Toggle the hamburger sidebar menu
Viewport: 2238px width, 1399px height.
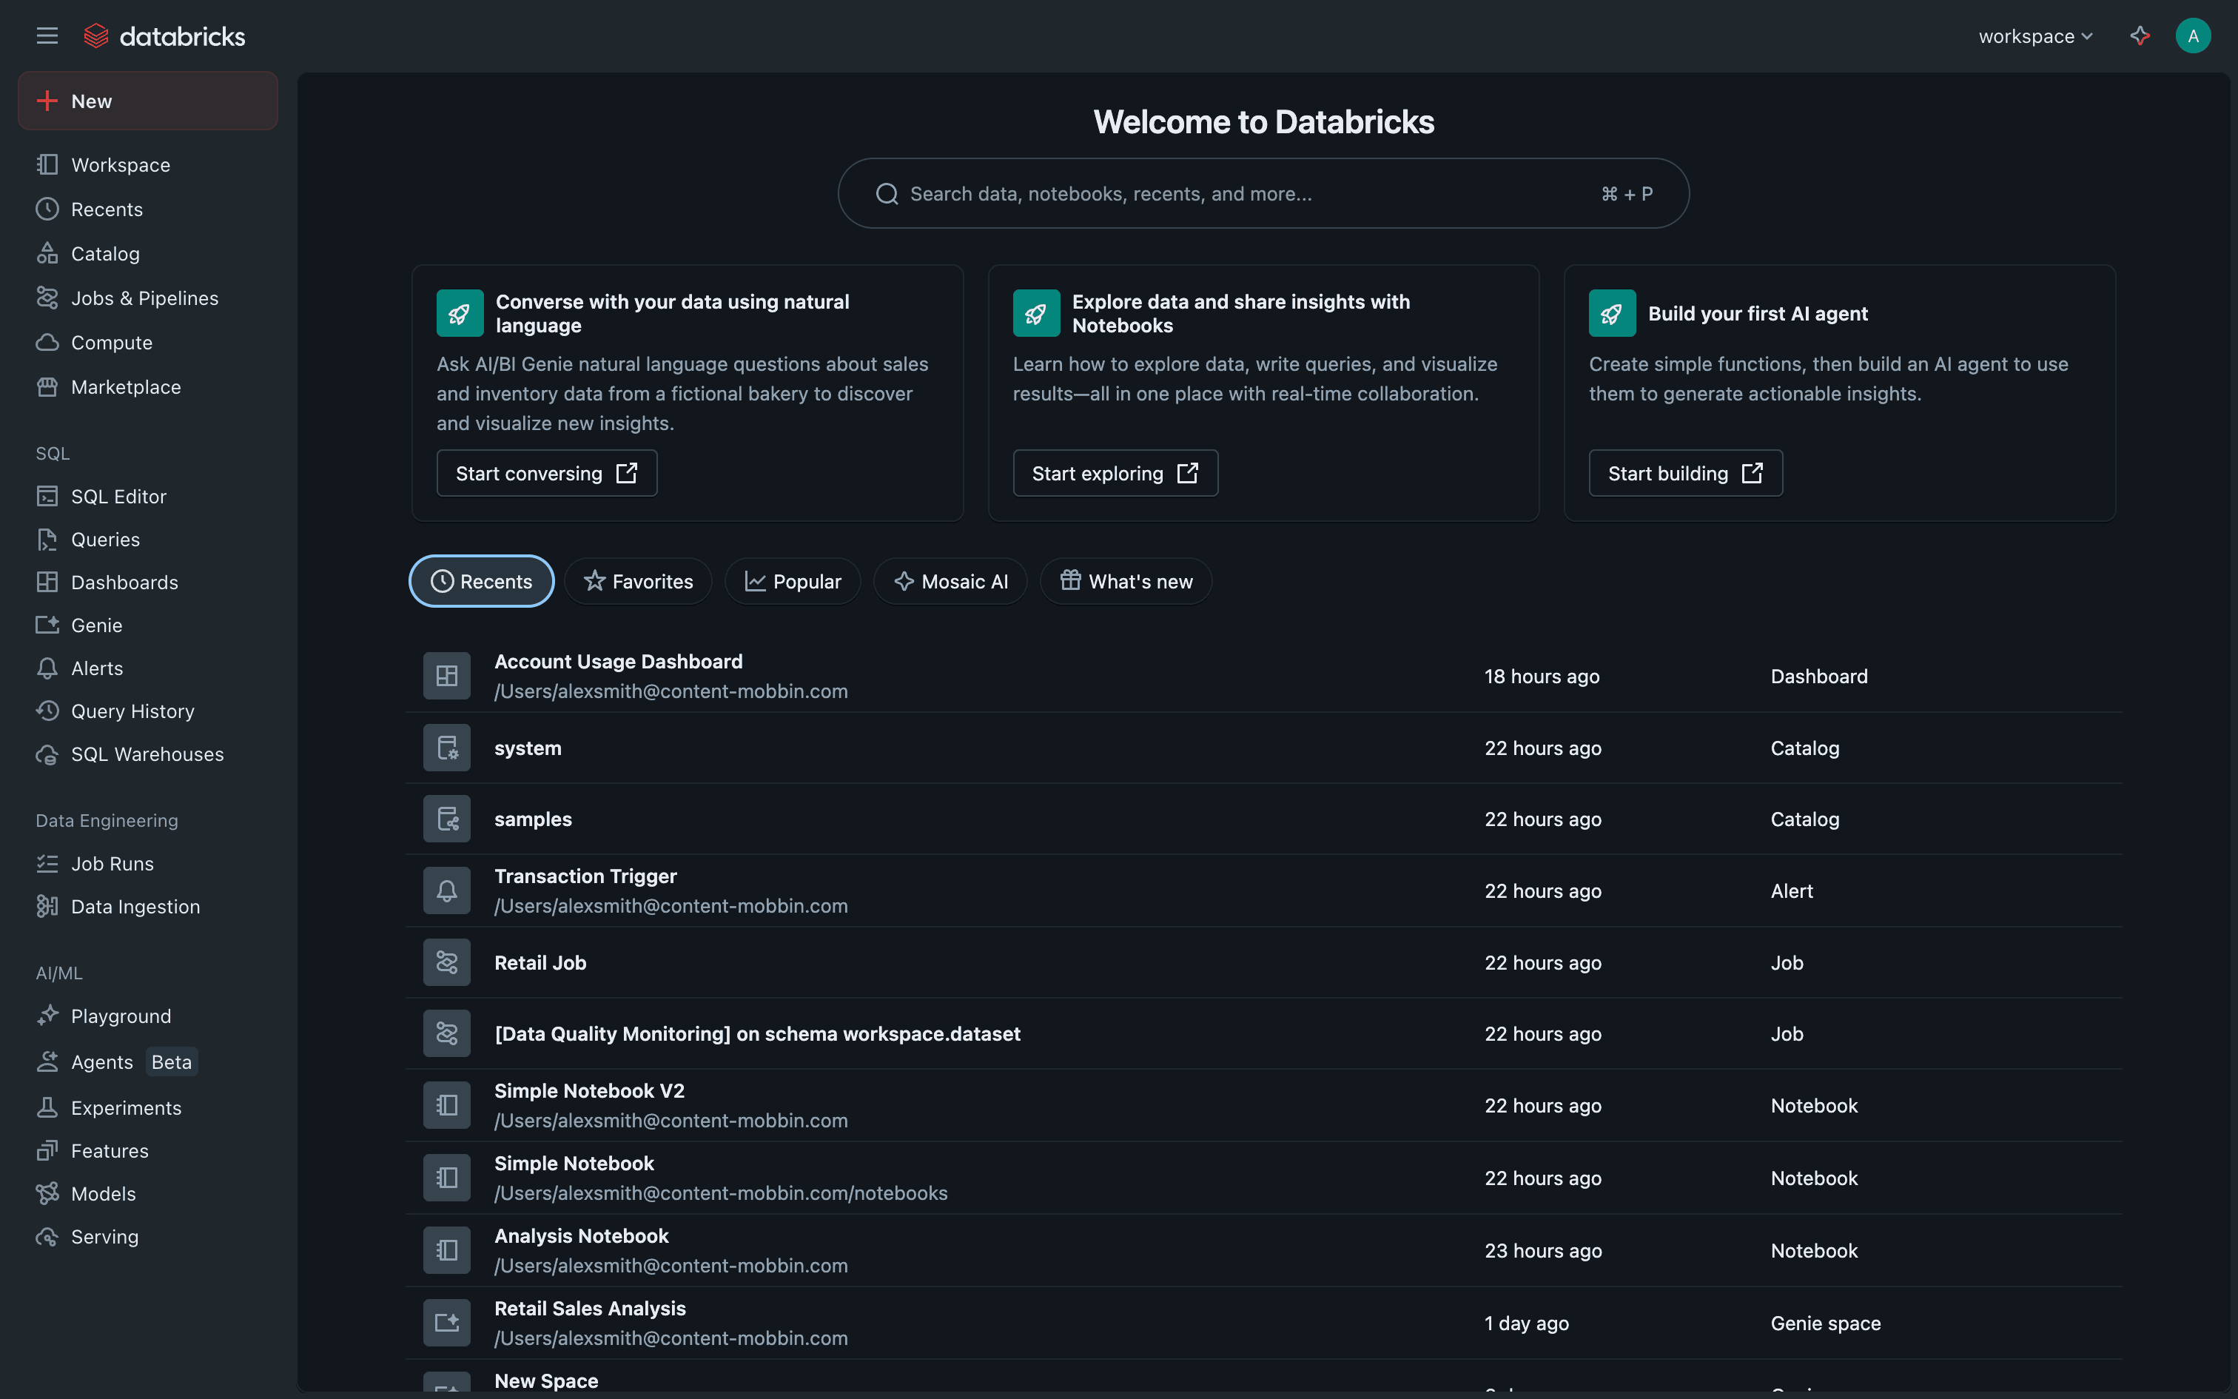click(x=47, y=36)
